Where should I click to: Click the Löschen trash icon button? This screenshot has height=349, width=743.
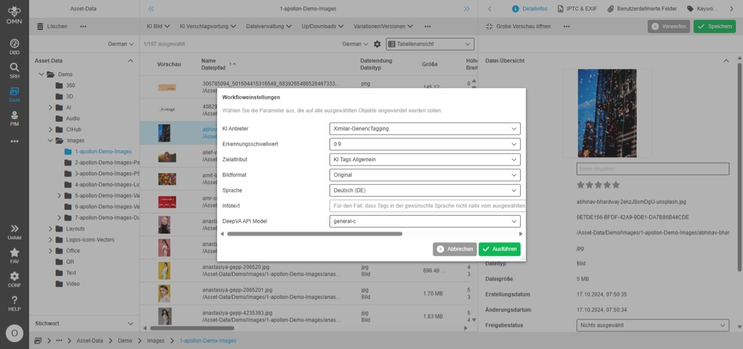[x=52, y=26]
